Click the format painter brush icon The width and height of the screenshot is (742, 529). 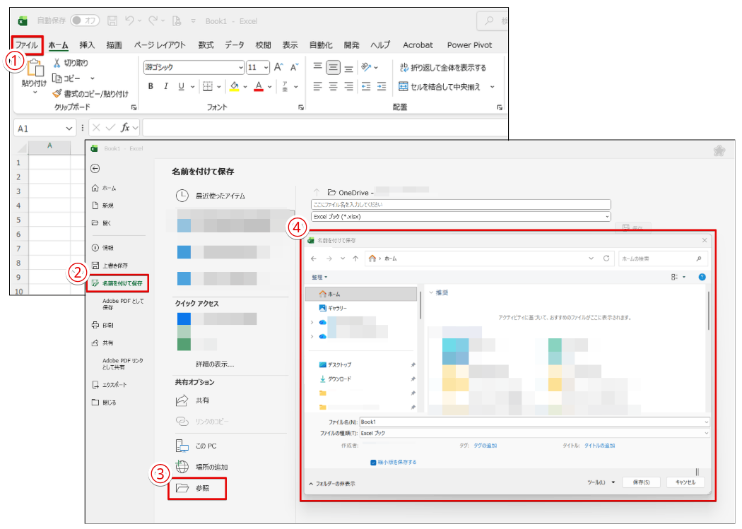[x=57, y=93]
